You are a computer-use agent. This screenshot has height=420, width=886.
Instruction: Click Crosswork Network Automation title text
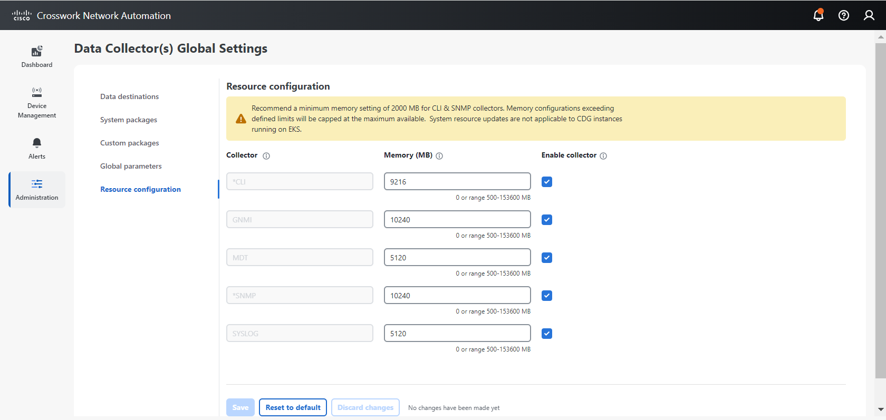pos(104,16)
